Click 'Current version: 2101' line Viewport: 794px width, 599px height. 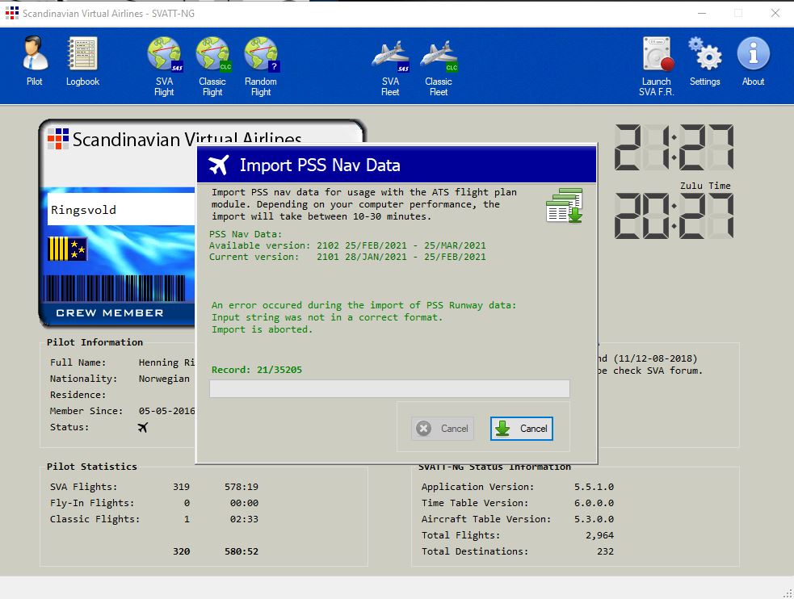347,257
